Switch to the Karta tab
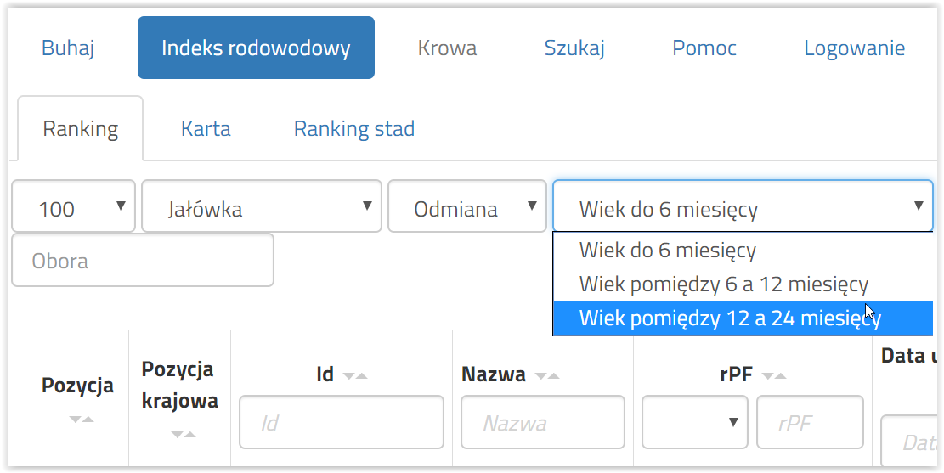The width and height of the screenshot is (944, 473). coord(206,129)
